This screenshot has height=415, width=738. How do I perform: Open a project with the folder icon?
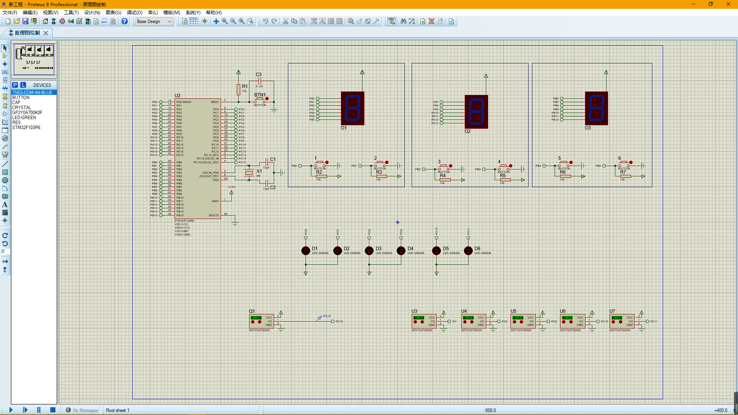click(x=17, y=22)
